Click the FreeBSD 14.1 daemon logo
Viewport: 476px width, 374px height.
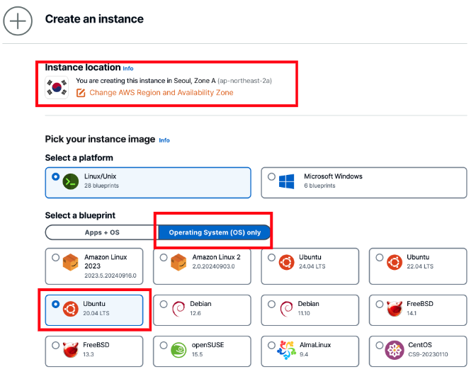tap(395, 308)
